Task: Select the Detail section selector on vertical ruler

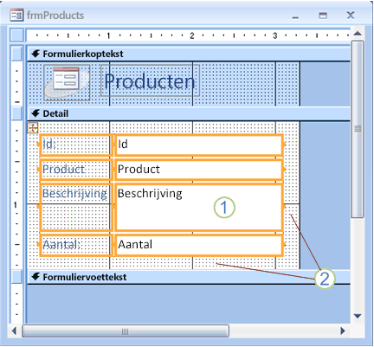Action: [16, 113]
